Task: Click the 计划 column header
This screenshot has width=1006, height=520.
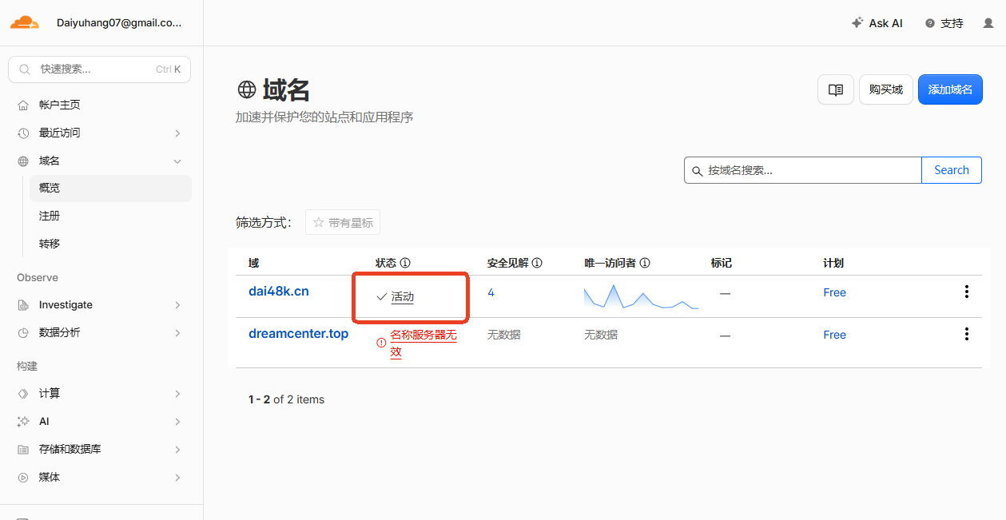Action: (833, 263)
